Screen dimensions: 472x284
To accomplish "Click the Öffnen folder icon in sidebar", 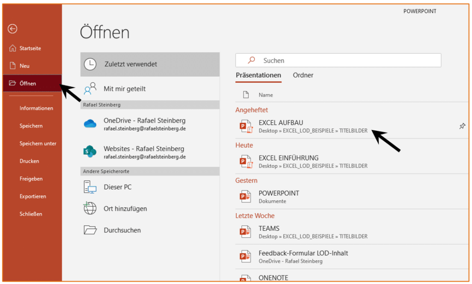I will (x=12, y=83).
